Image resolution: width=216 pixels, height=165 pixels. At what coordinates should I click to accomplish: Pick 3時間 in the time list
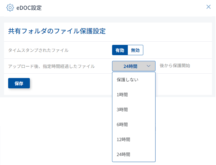pyautogui.click(x=122, y=110)
